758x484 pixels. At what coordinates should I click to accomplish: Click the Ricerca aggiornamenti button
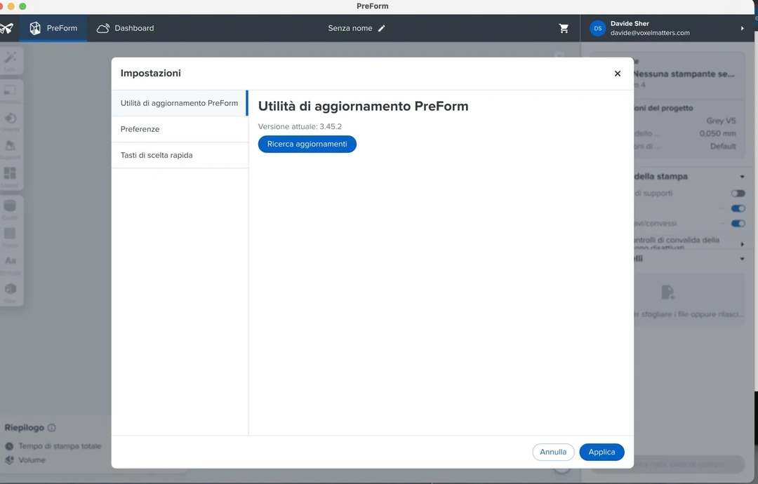[307, 144]
